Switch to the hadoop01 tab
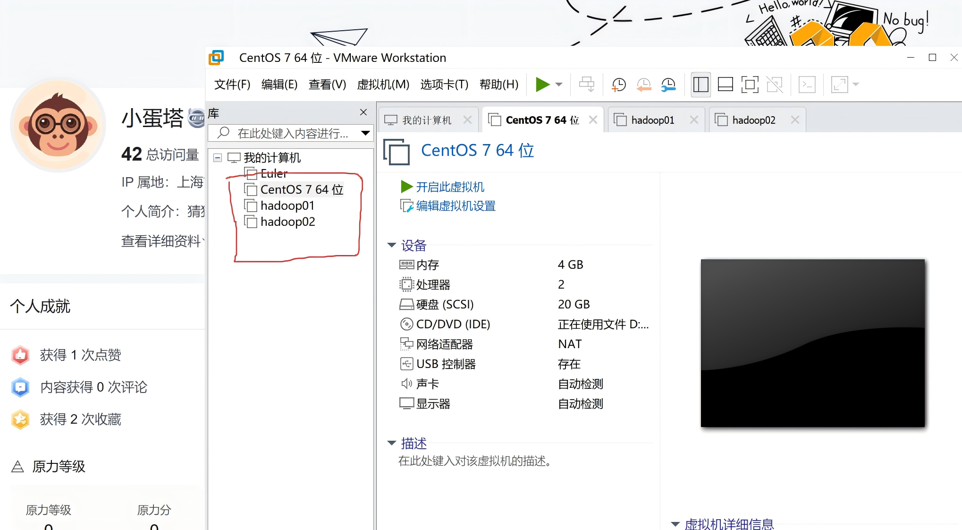This screenshot has height=530, width=962. [x=653, y=120]
